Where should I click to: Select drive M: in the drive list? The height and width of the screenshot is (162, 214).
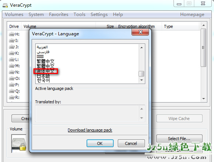click(14, 66)
